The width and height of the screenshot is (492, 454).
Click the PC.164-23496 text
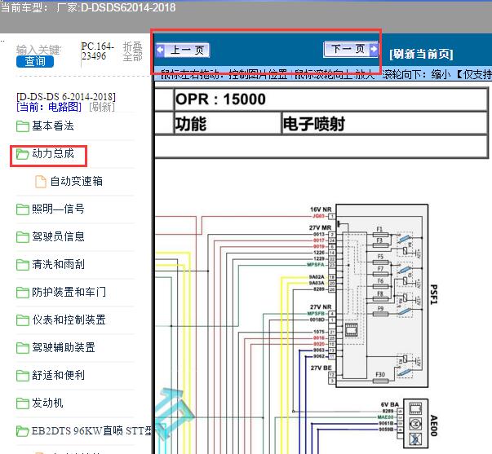coord(97,51)
